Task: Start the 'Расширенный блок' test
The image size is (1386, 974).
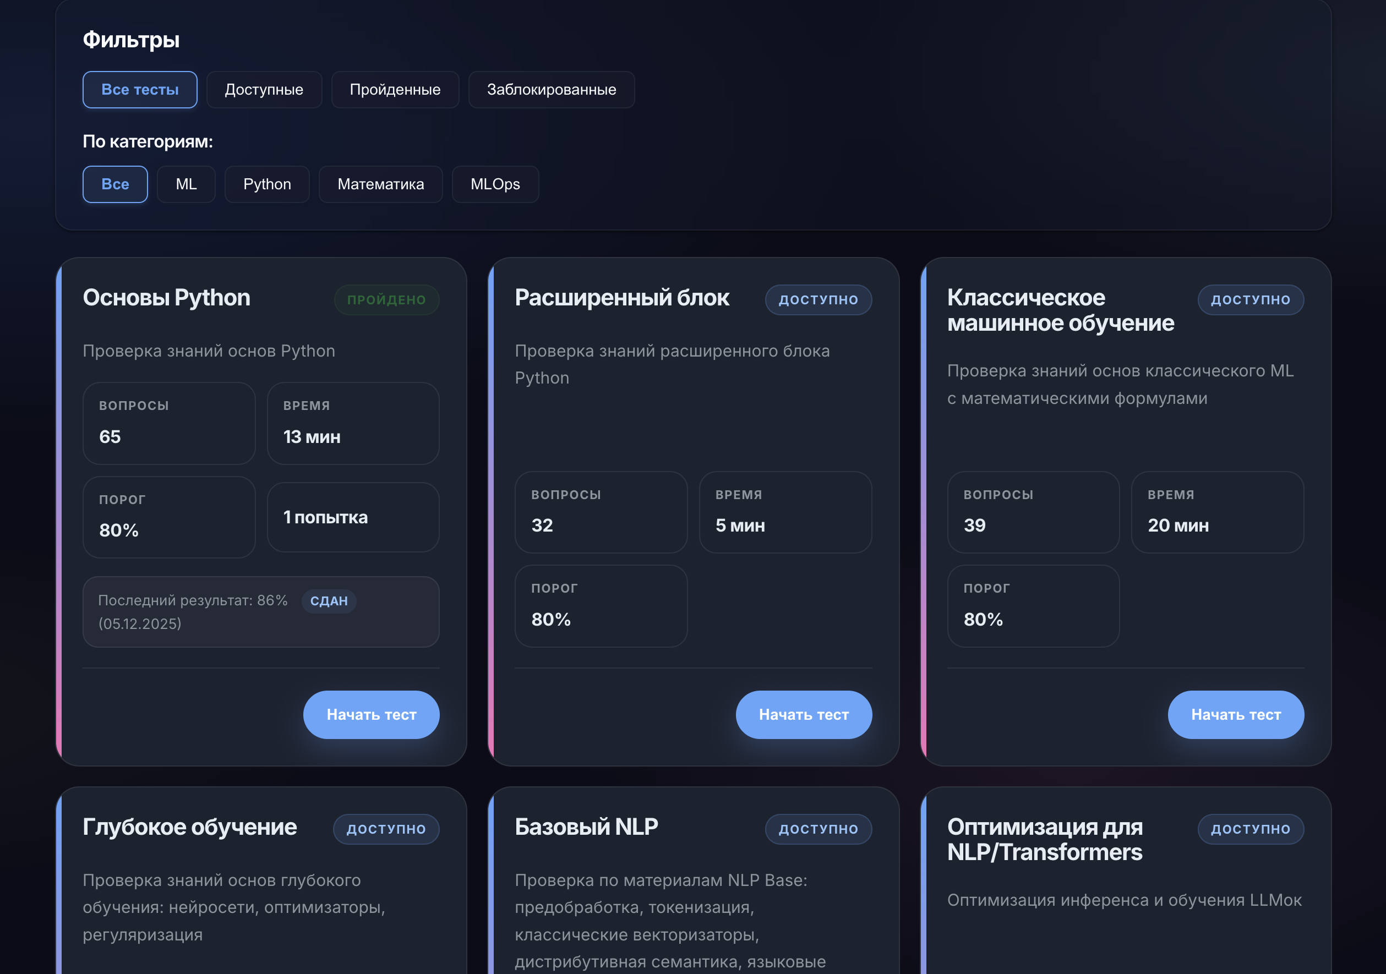Action: (x=804, y=714)
